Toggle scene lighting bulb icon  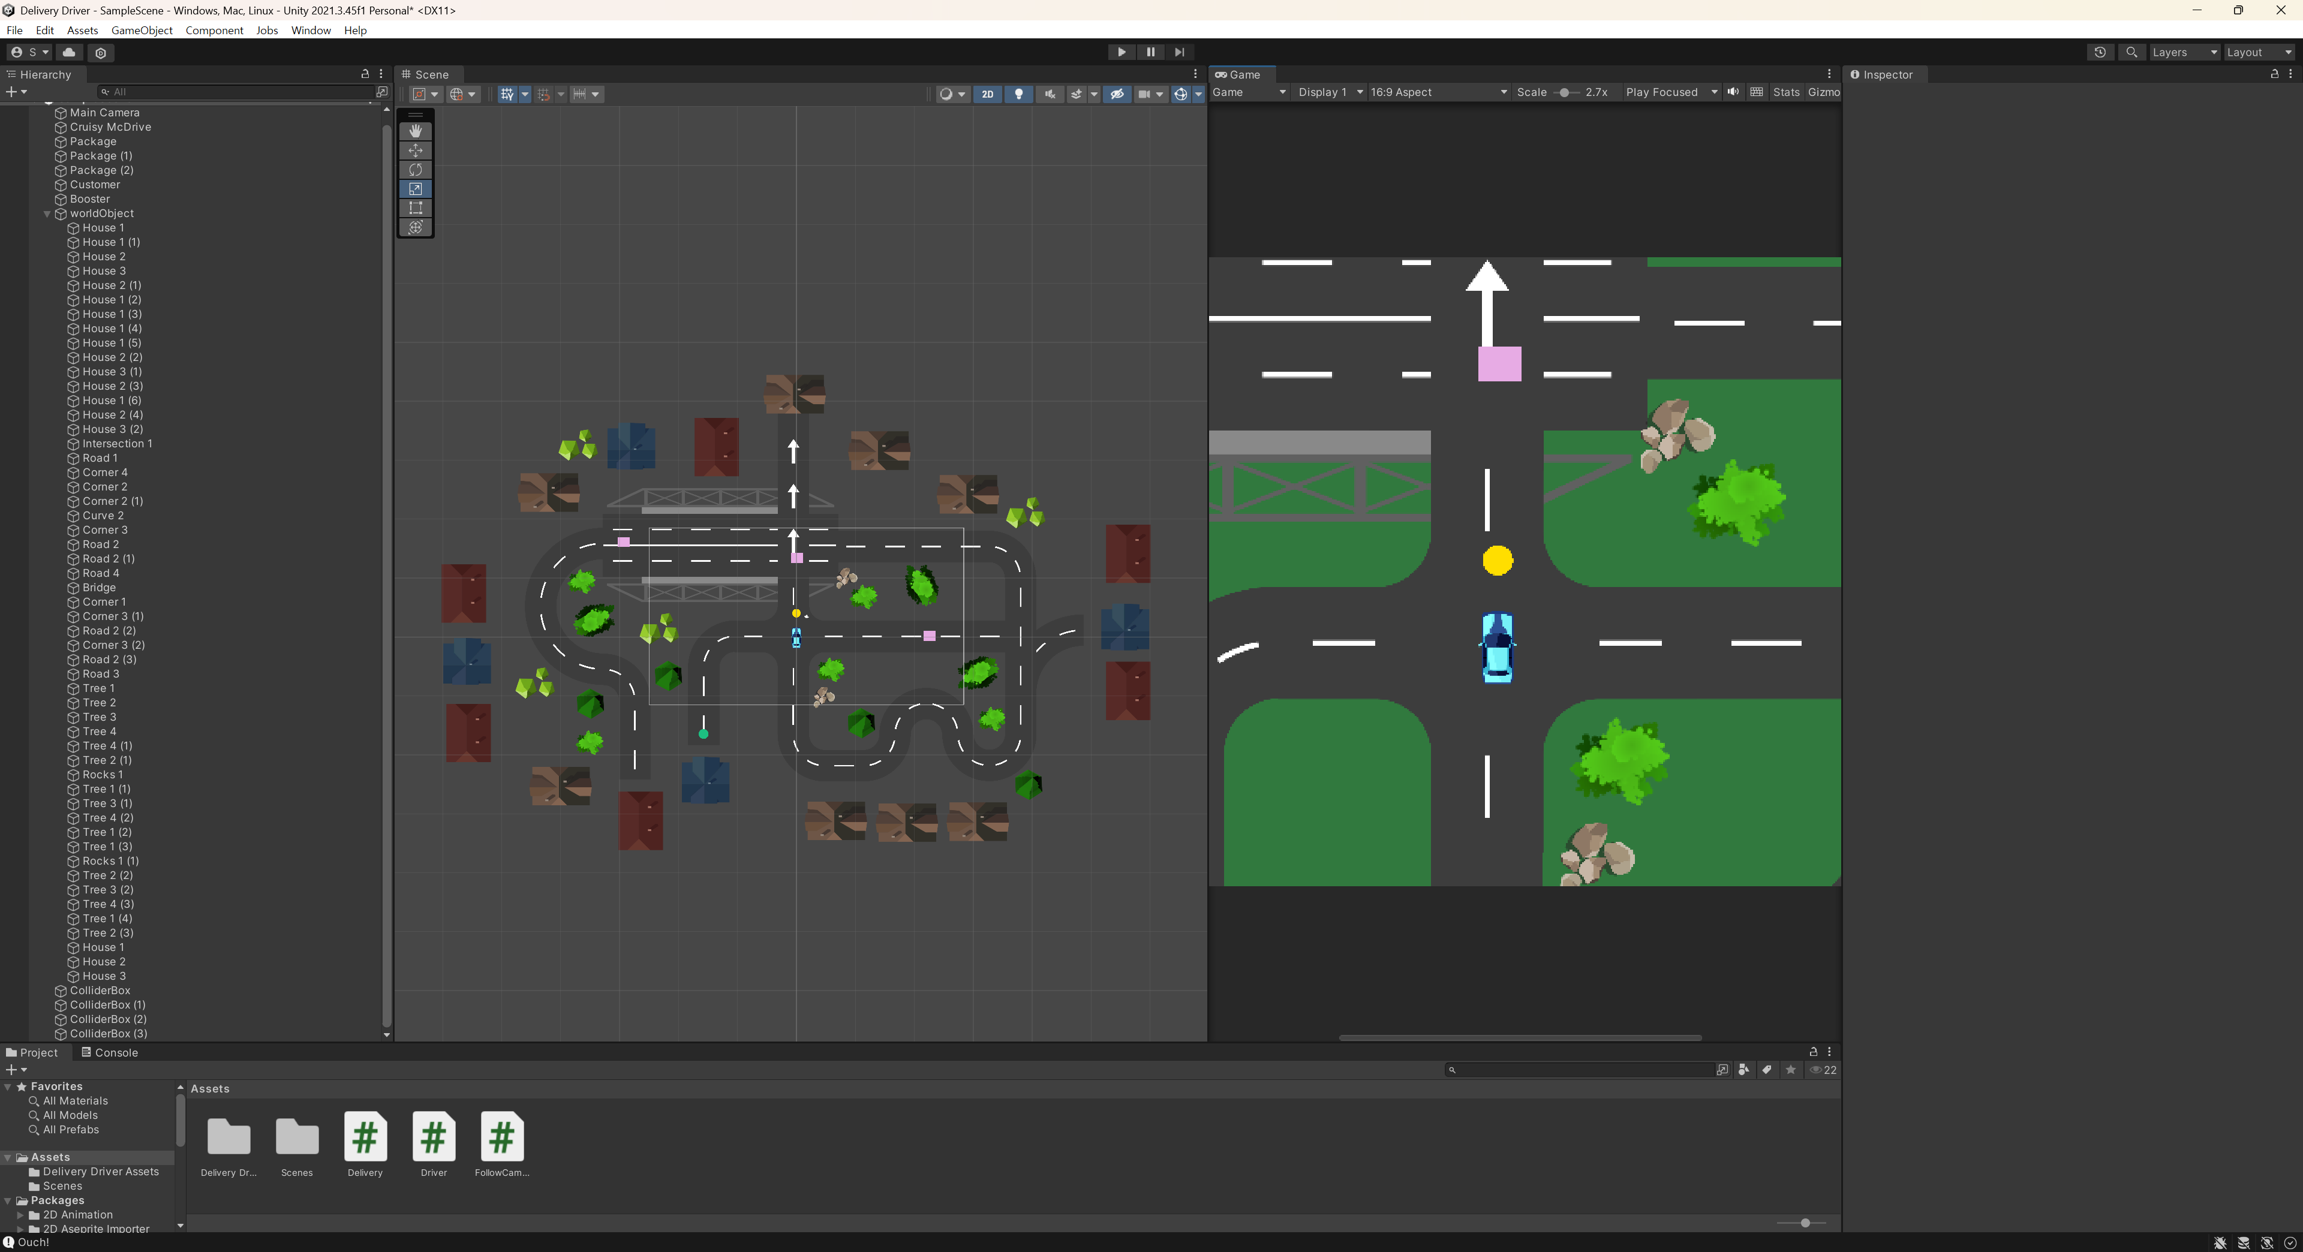point(1018,94)
